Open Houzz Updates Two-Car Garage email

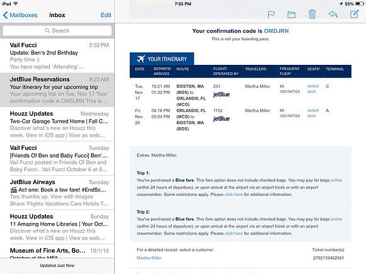click(x=57, y=124)
